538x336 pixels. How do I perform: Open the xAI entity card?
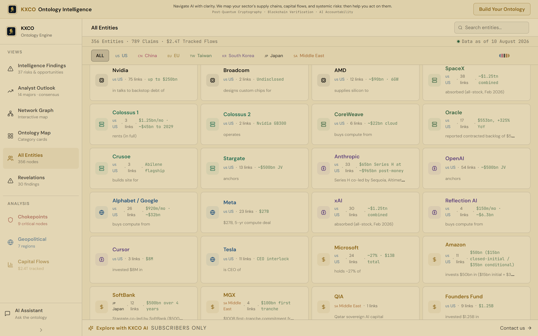(366, 212)
